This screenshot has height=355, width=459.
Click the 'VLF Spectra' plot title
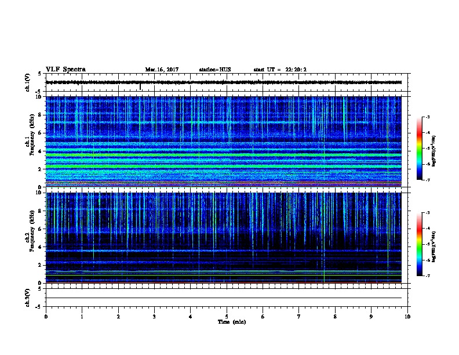pos(65,70)
